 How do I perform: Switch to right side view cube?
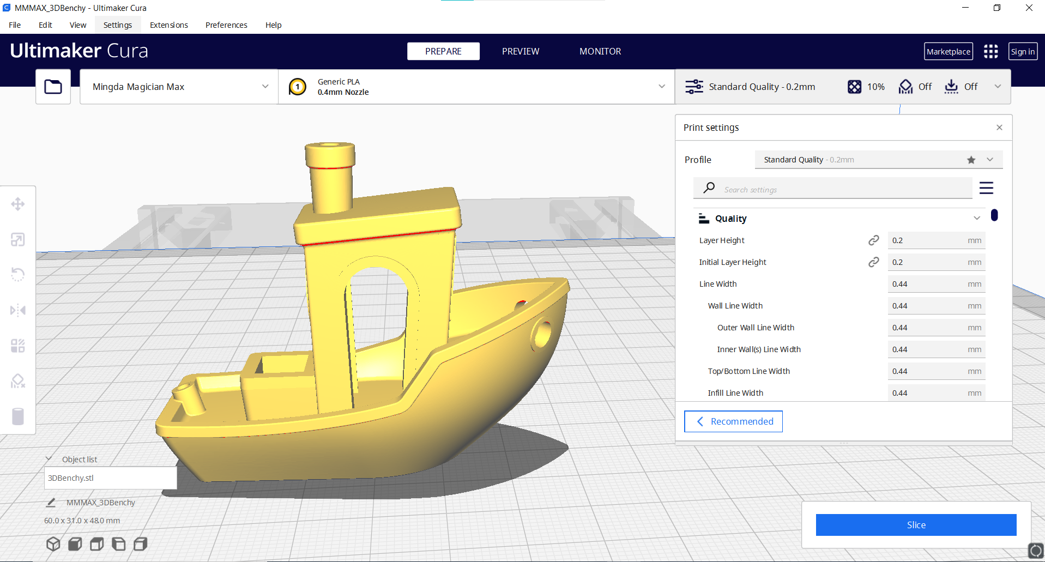[x=140, y=544]
